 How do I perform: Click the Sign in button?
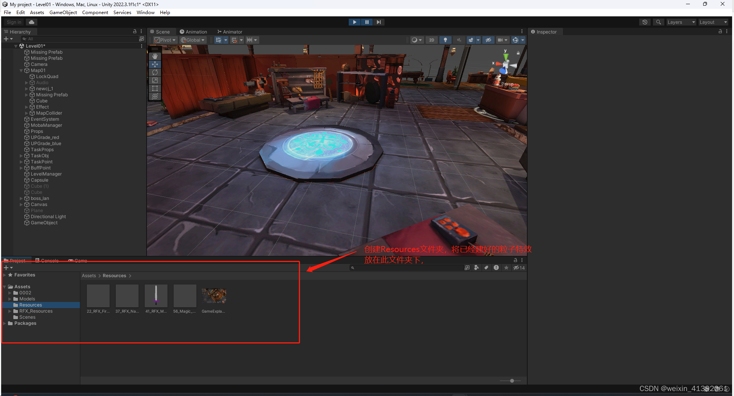(x=13, y=22)
